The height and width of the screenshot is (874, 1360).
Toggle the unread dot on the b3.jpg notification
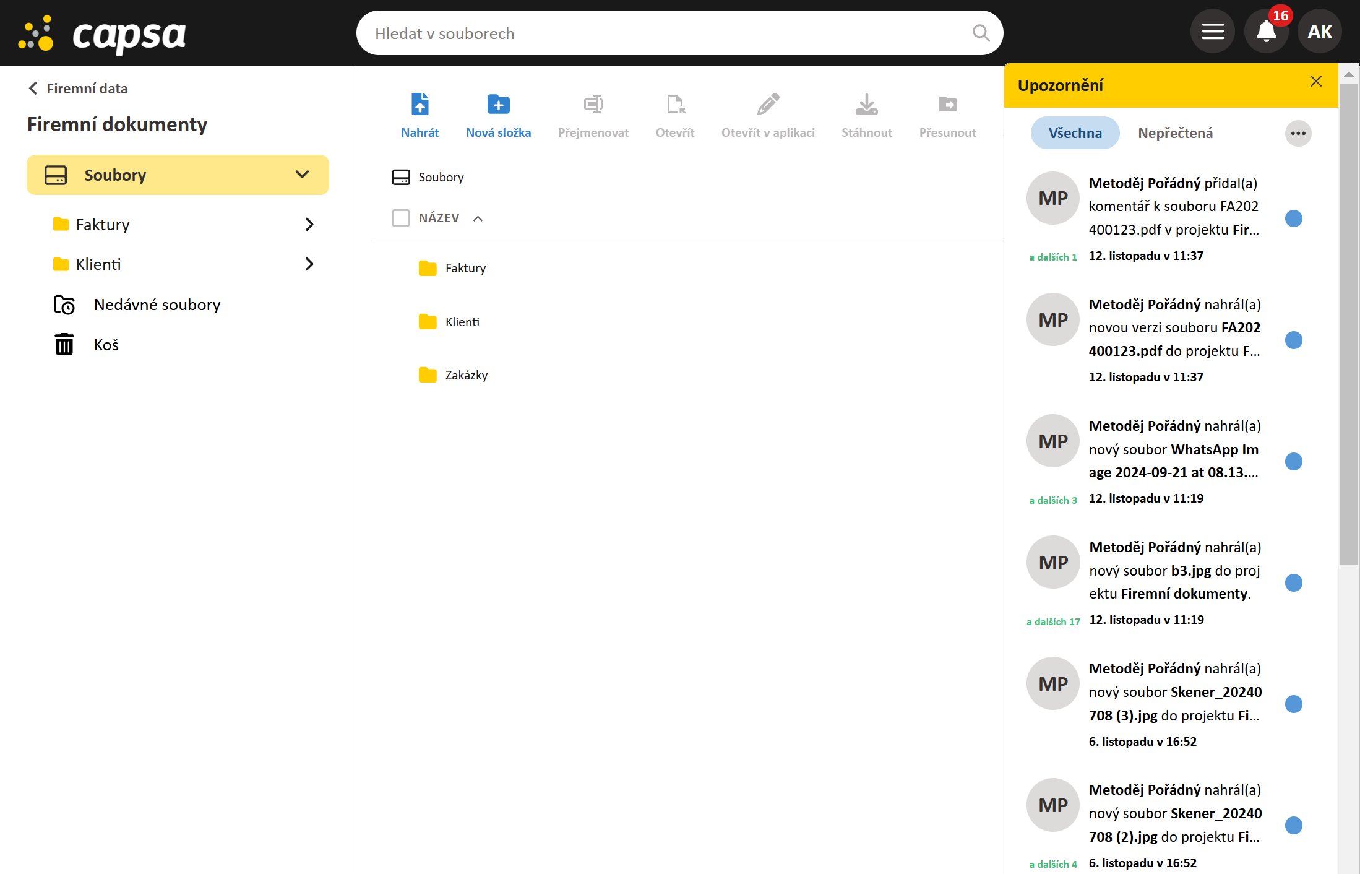1293,582
